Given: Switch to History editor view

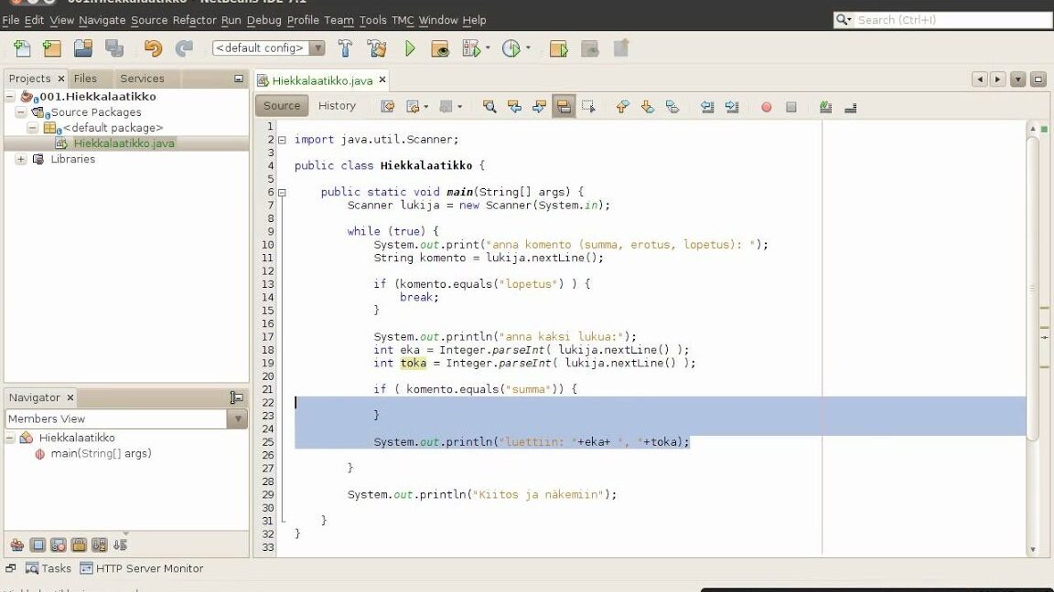Looking at the screenshot, I should [x=337, y=105].
